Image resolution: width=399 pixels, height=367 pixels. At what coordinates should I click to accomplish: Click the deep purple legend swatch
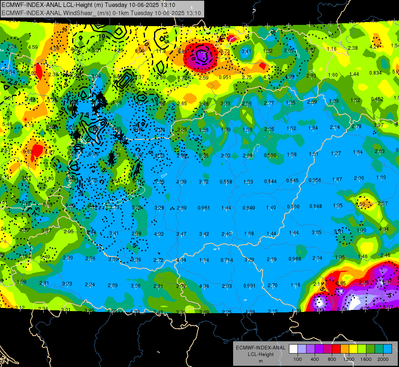pos(319,349)
